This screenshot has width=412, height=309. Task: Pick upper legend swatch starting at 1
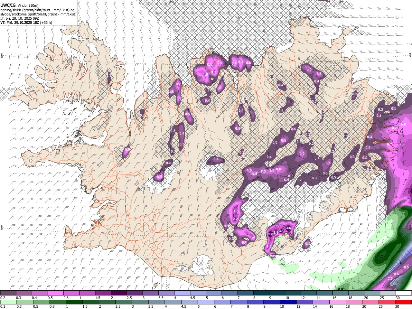coord(87,293)
